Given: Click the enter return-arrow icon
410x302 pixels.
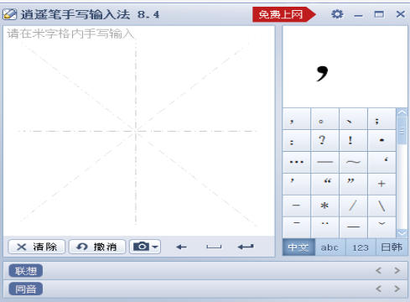Looking at the screenshot, I should coord(246,247).
